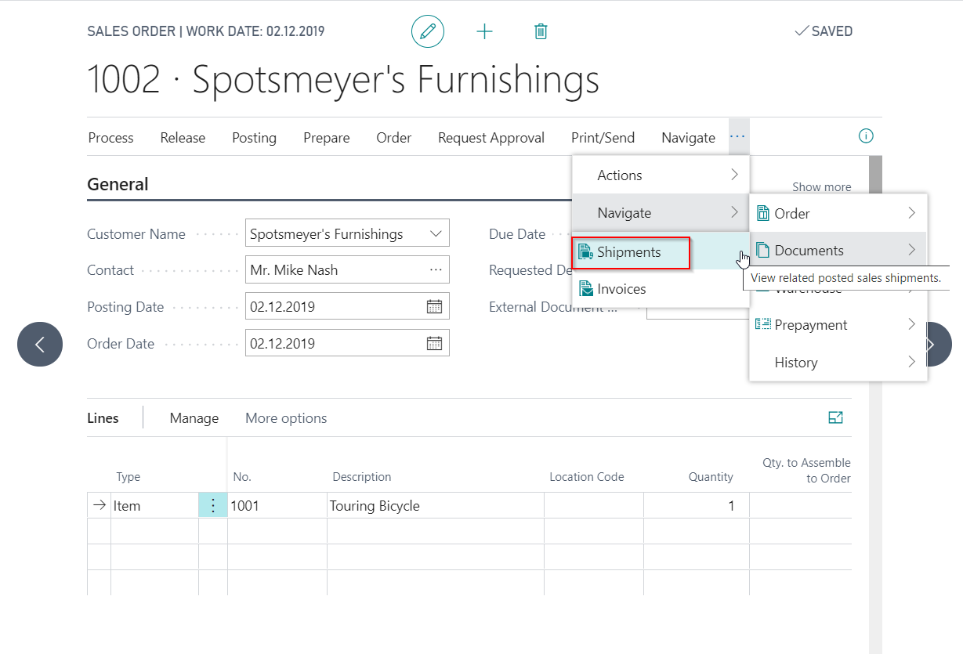Expand the Prepayment submenu chevron
The width and height of the screenshot is (963, 654).
pos(912,324)
